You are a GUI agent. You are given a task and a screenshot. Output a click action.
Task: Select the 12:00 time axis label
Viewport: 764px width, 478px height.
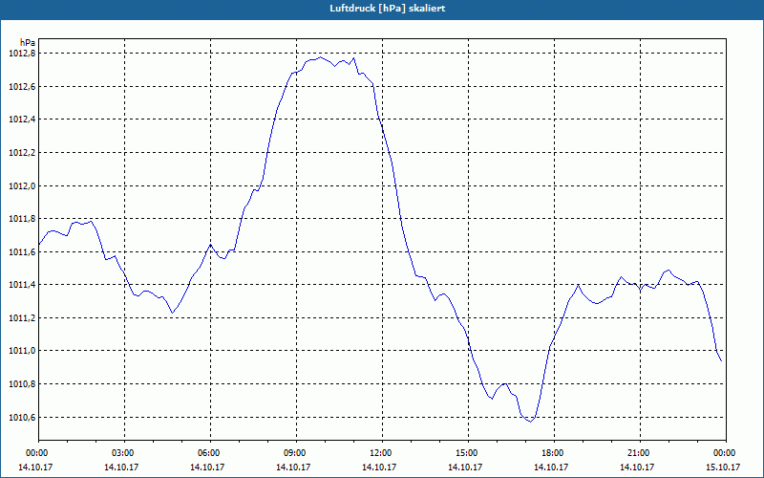coord(379,453)
